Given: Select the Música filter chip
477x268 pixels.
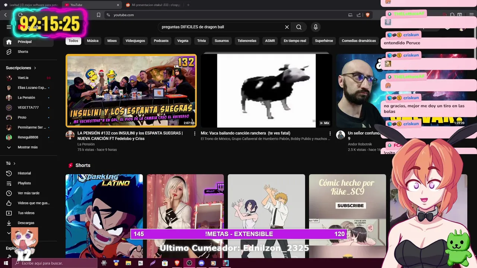Looking at the screenshot, I should tap(93, 41).
